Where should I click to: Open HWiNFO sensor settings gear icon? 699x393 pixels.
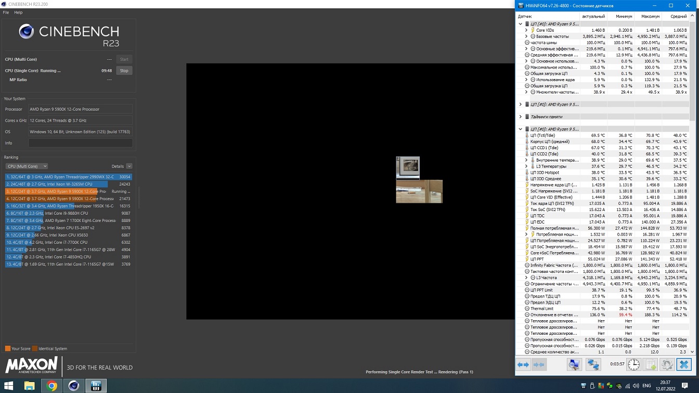pos(667,364)
